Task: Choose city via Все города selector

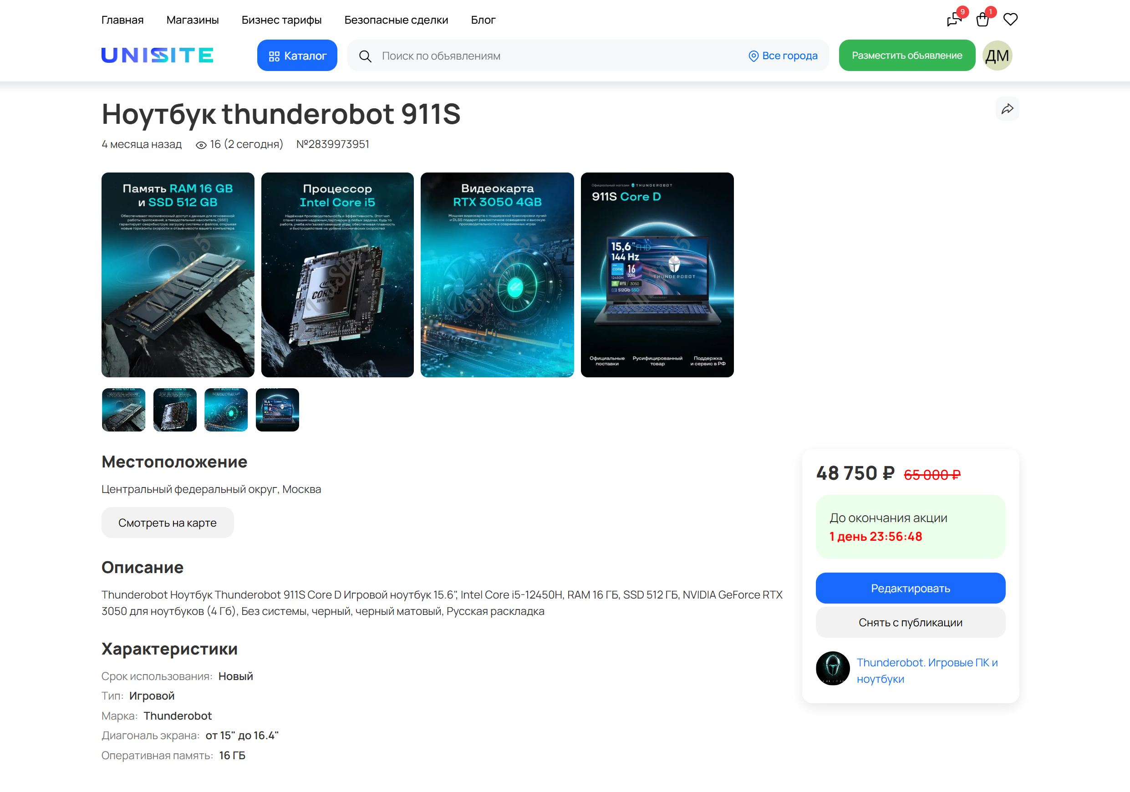Action: click(783, 56)
